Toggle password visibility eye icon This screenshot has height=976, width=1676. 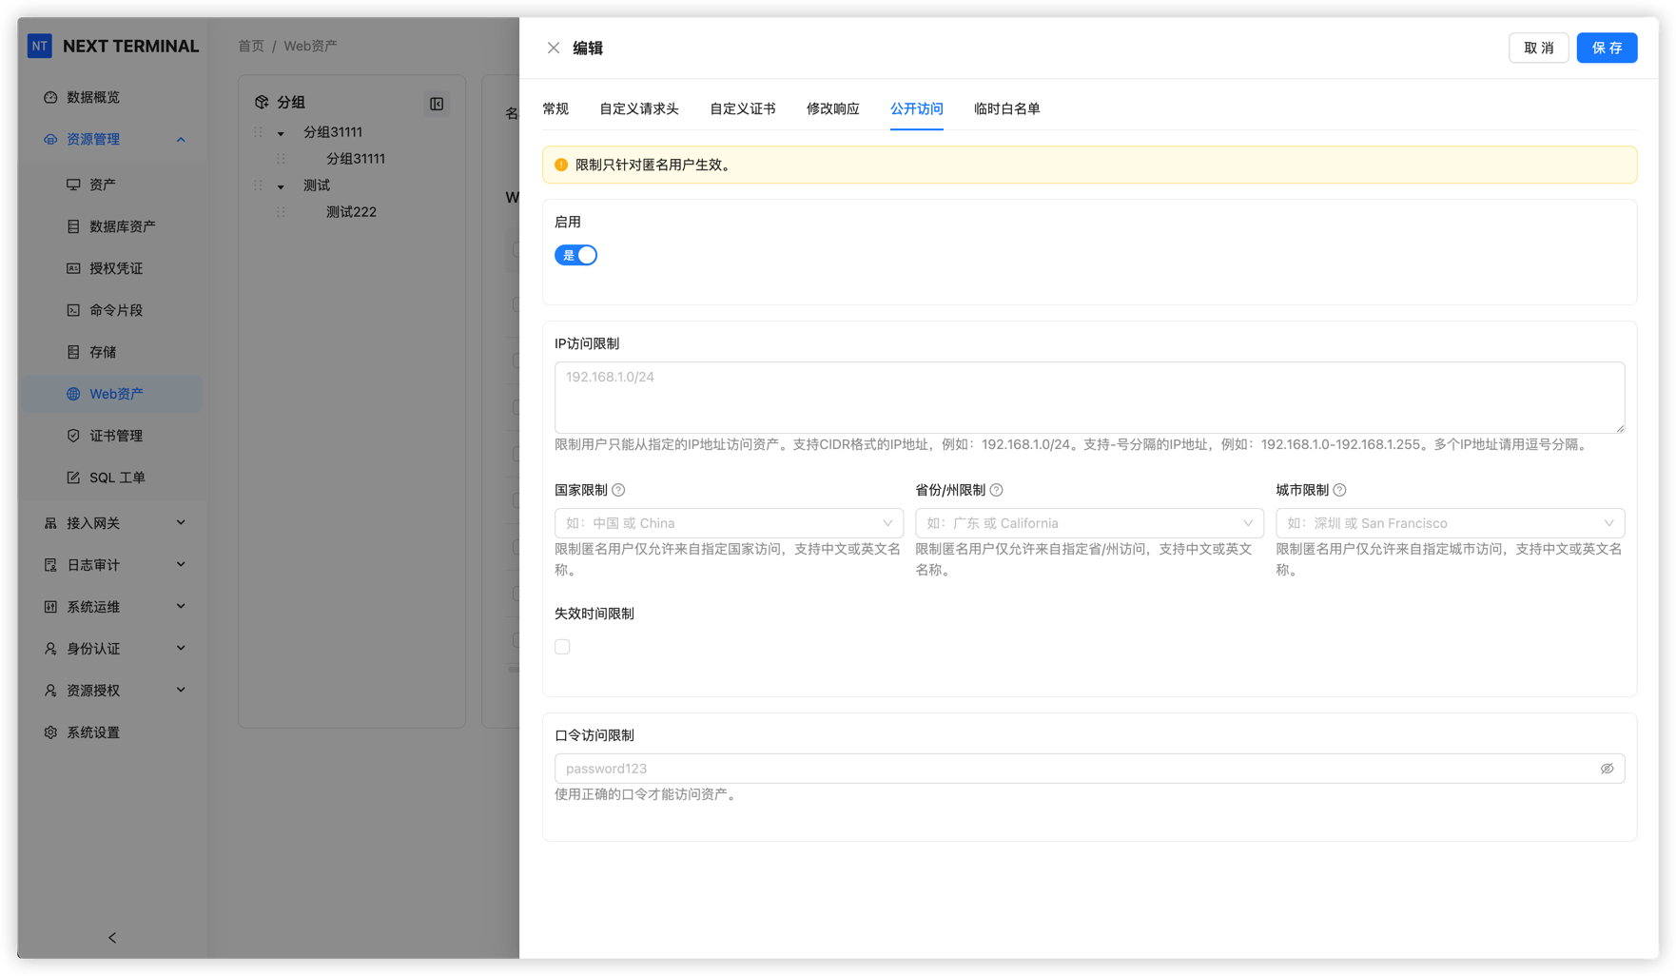point(1607,769)
